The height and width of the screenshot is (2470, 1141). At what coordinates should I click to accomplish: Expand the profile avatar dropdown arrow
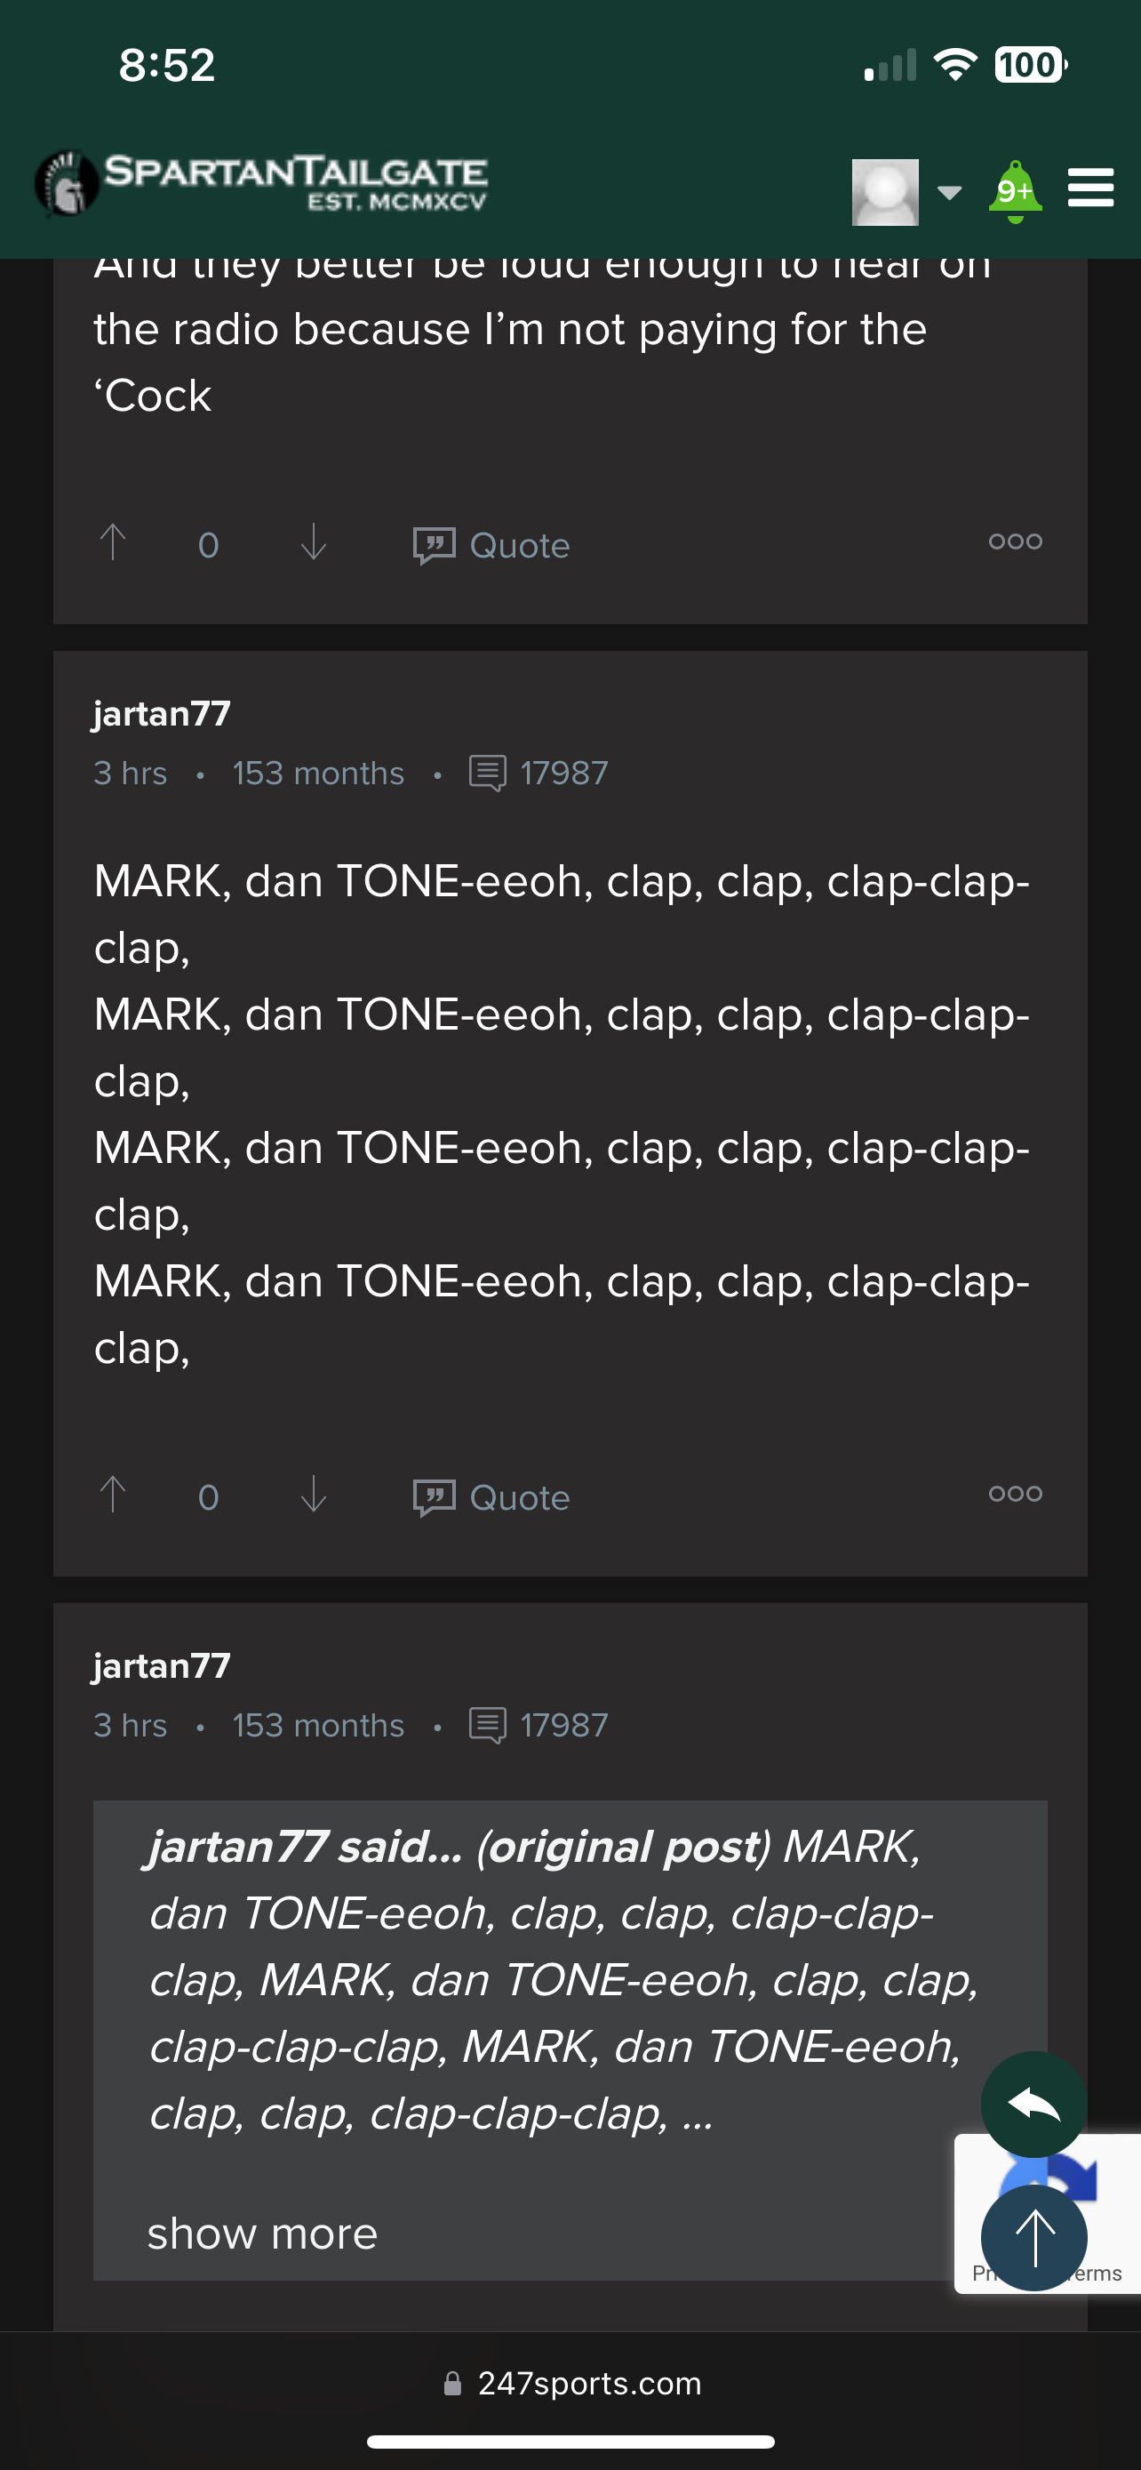[x=948, y=193]
